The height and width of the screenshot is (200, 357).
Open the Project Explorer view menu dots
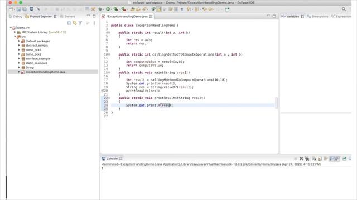coord(94,23)
